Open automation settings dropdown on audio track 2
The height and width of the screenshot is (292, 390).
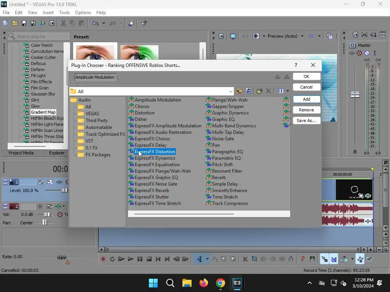(64, 206)
